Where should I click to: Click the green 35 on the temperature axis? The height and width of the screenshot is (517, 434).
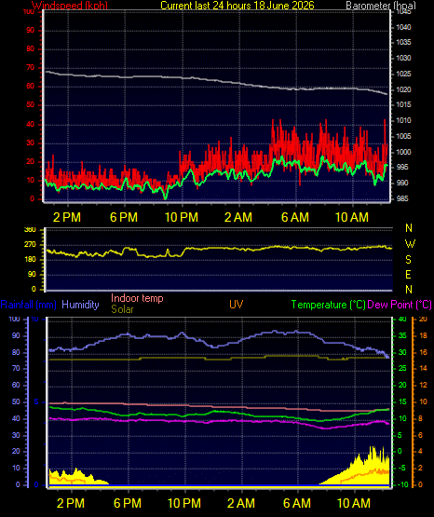click(x=402, y=335)
